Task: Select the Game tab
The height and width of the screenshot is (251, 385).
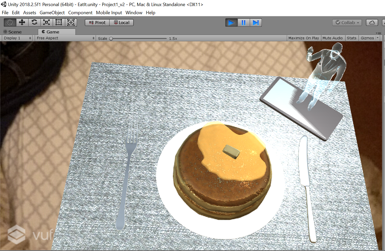Action: pyautogui.click(x=56, y=32)
